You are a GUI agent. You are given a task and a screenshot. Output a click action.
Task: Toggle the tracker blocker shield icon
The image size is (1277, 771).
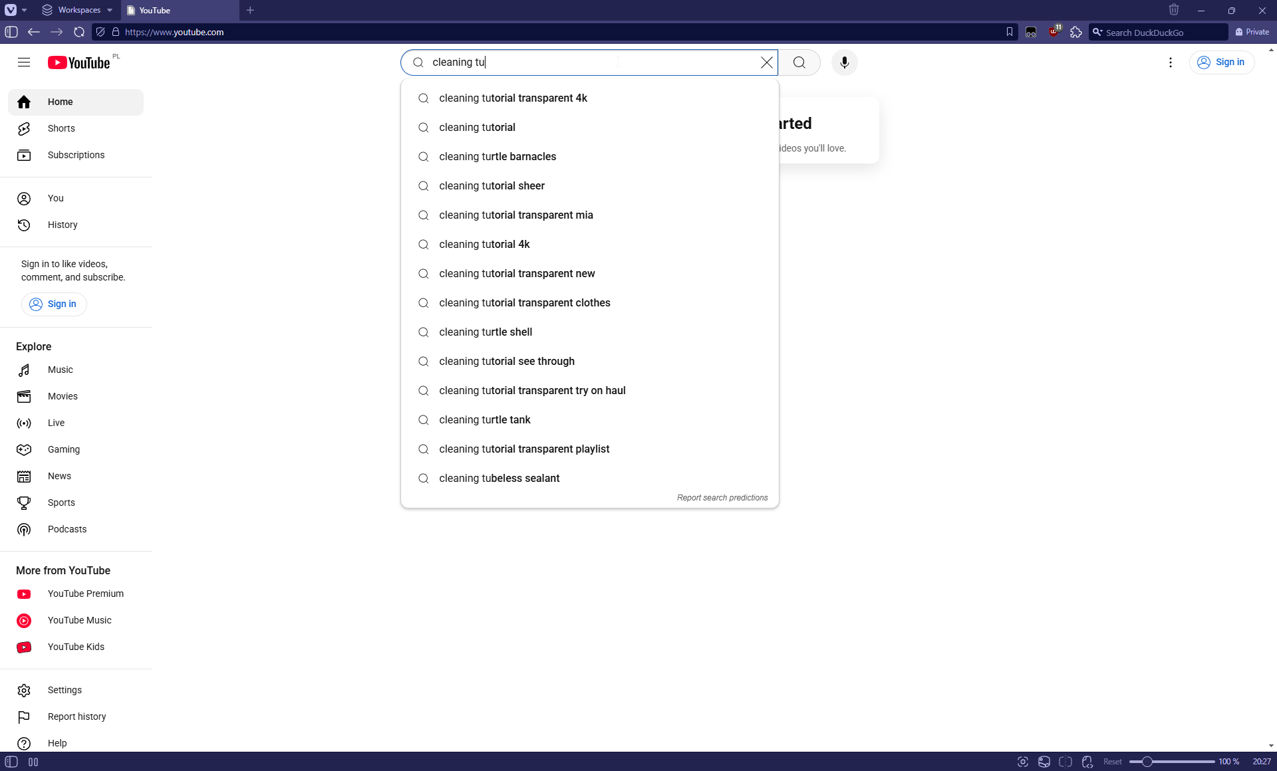100,32
